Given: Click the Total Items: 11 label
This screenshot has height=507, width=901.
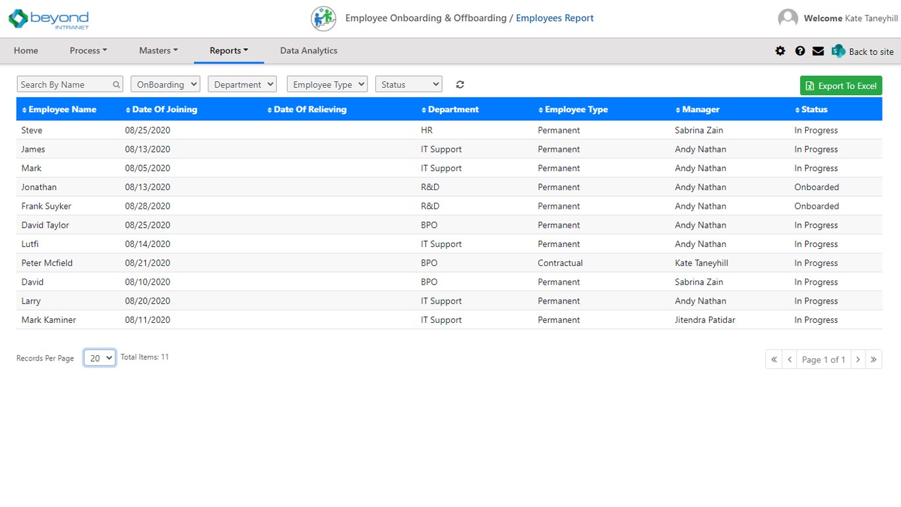Looking at the screenshot, I should pos(144,357).
